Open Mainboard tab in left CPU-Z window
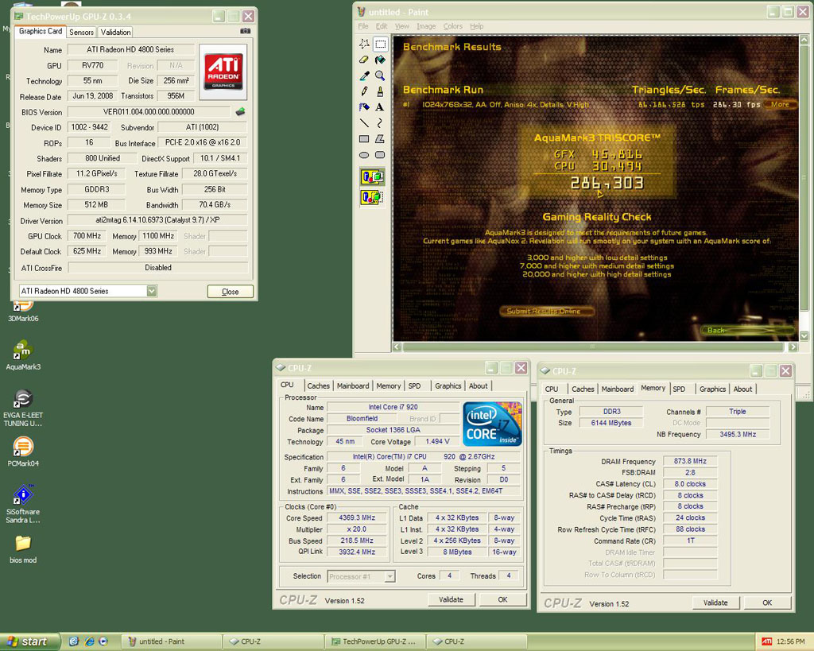Image resolution: width=814 pixels, height=651 pixels. click(353, 386)
